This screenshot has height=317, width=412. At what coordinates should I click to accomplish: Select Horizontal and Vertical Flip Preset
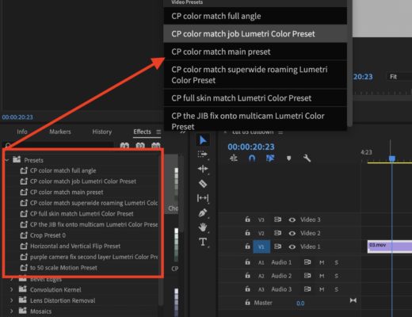point(75,246)
